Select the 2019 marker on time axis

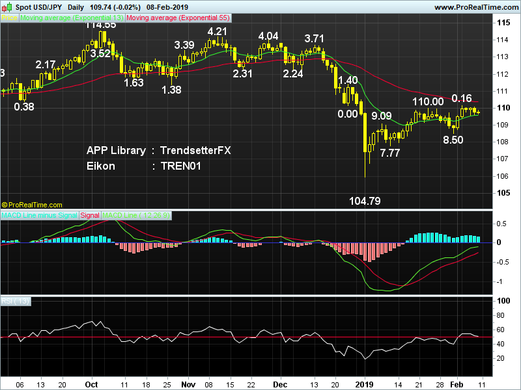(x=365, y=384)
